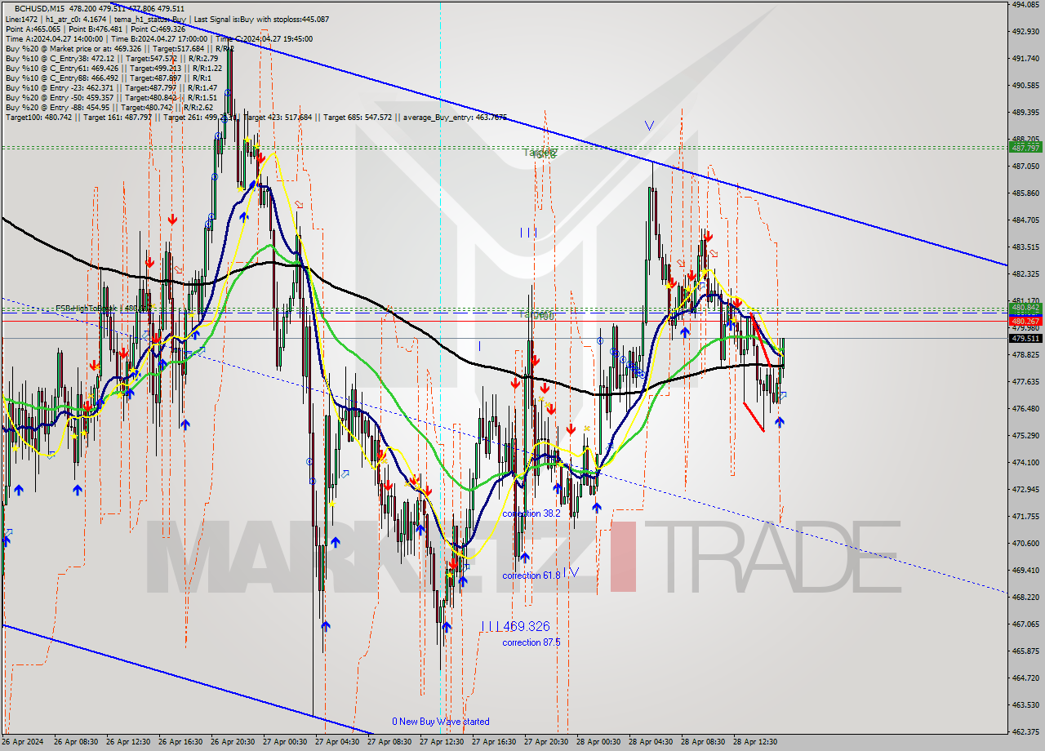1045x751 pixels.
Task: Click the 'Time A:2024.04.27 14:00:00' text
Action: 54,38
